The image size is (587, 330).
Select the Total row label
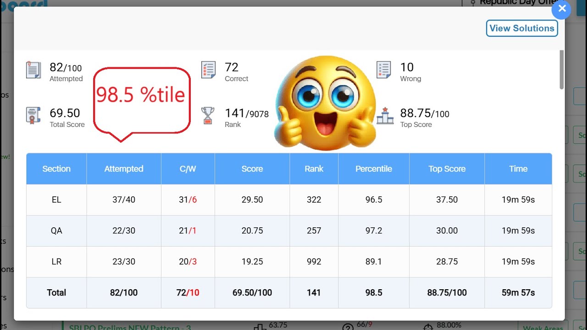(56, 292)
